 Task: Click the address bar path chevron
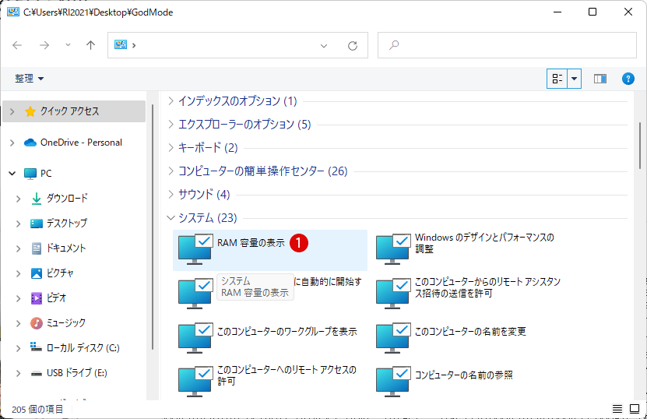pyautogui.click(x=134, y=45)
